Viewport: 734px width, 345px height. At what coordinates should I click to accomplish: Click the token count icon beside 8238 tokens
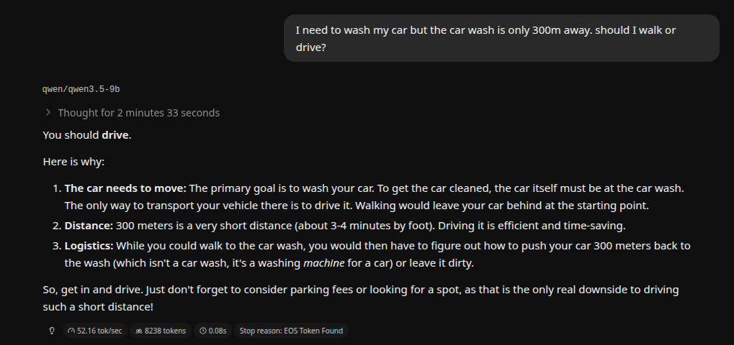[138, 331]
